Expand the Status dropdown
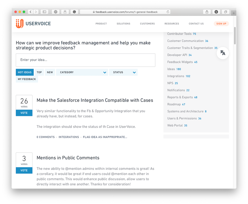The height and width of the screenshot is (204, 248). [123, 72]
